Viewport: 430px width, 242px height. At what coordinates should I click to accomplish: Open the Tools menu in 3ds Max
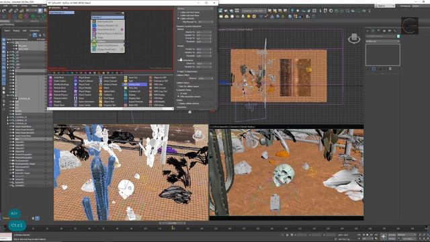click(15, 6)
